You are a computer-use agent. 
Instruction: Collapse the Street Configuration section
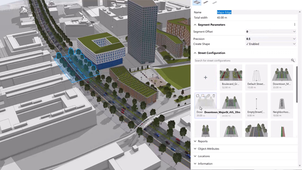coord(195,53)
